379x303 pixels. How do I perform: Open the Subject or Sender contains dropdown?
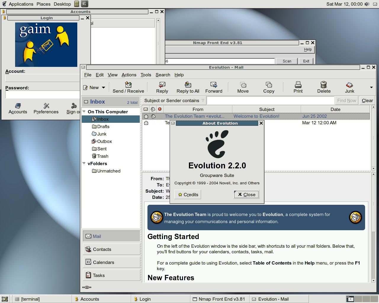coord(174,101)
